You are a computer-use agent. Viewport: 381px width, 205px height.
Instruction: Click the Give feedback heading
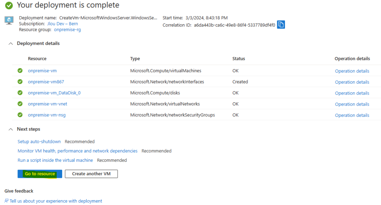click(x=19, y=191)
